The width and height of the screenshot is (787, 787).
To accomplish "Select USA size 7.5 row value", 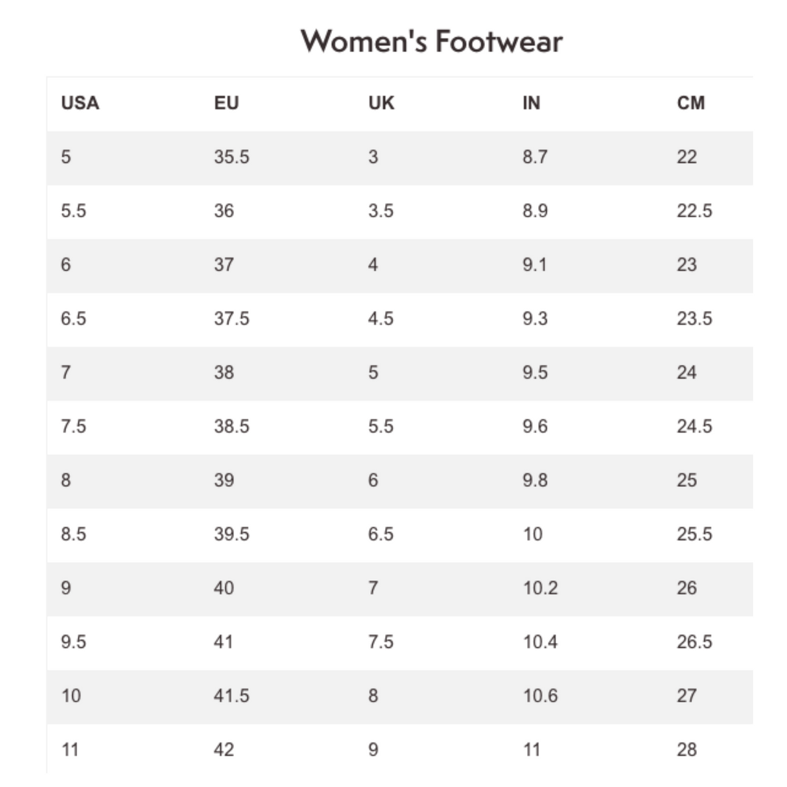I will click(x=73, y=426).
